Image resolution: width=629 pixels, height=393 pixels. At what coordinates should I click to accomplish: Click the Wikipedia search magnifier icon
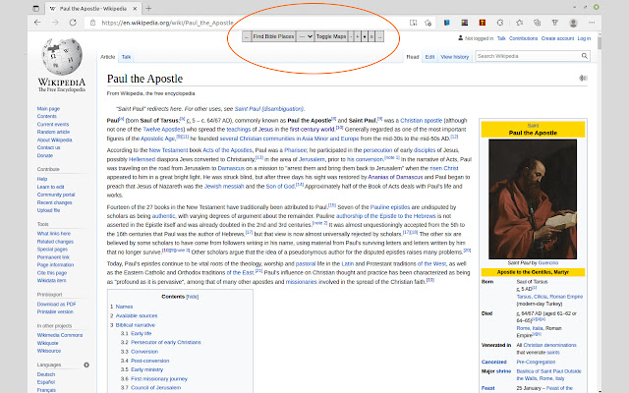pos(585,56)
